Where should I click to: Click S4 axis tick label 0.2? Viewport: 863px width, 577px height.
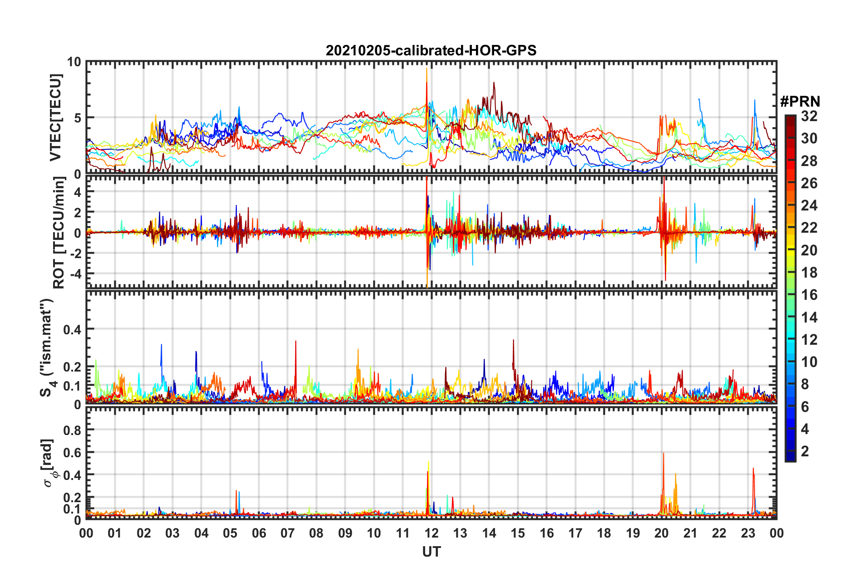pos(73,367)
